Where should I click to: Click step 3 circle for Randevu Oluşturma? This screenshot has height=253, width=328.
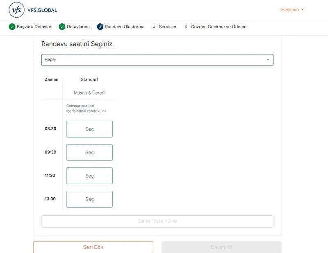pos(100,27)
